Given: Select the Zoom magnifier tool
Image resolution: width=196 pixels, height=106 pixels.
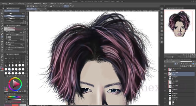Looking at the screenshot, I should (x=2, y=10).
